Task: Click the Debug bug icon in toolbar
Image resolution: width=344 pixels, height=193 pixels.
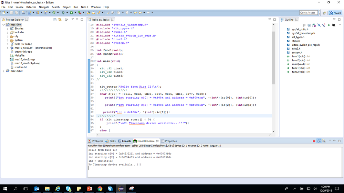Action: 63,13
